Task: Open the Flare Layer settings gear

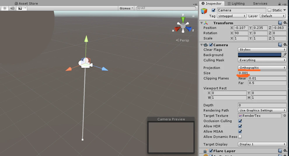Action: [x=285, y=151]
